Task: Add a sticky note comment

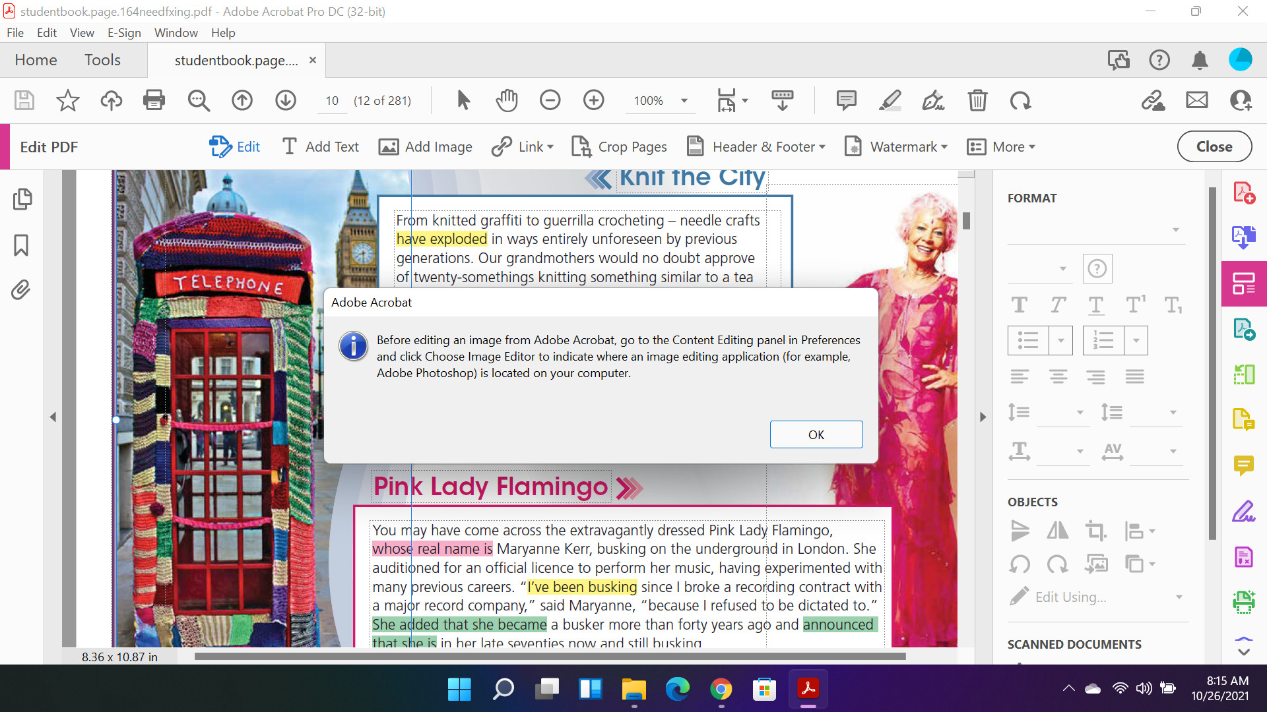Action: point(846,100)
